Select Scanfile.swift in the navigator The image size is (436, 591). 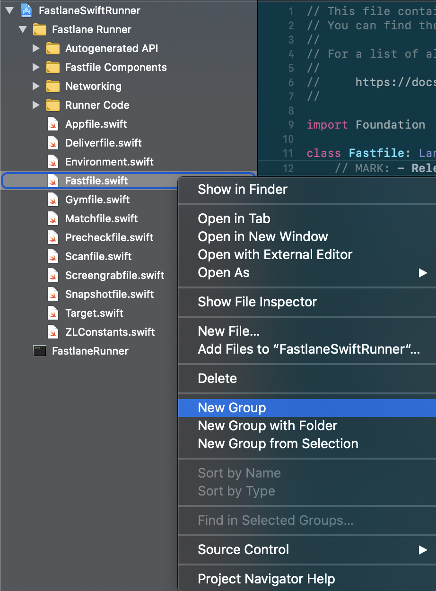coord(98,256)
